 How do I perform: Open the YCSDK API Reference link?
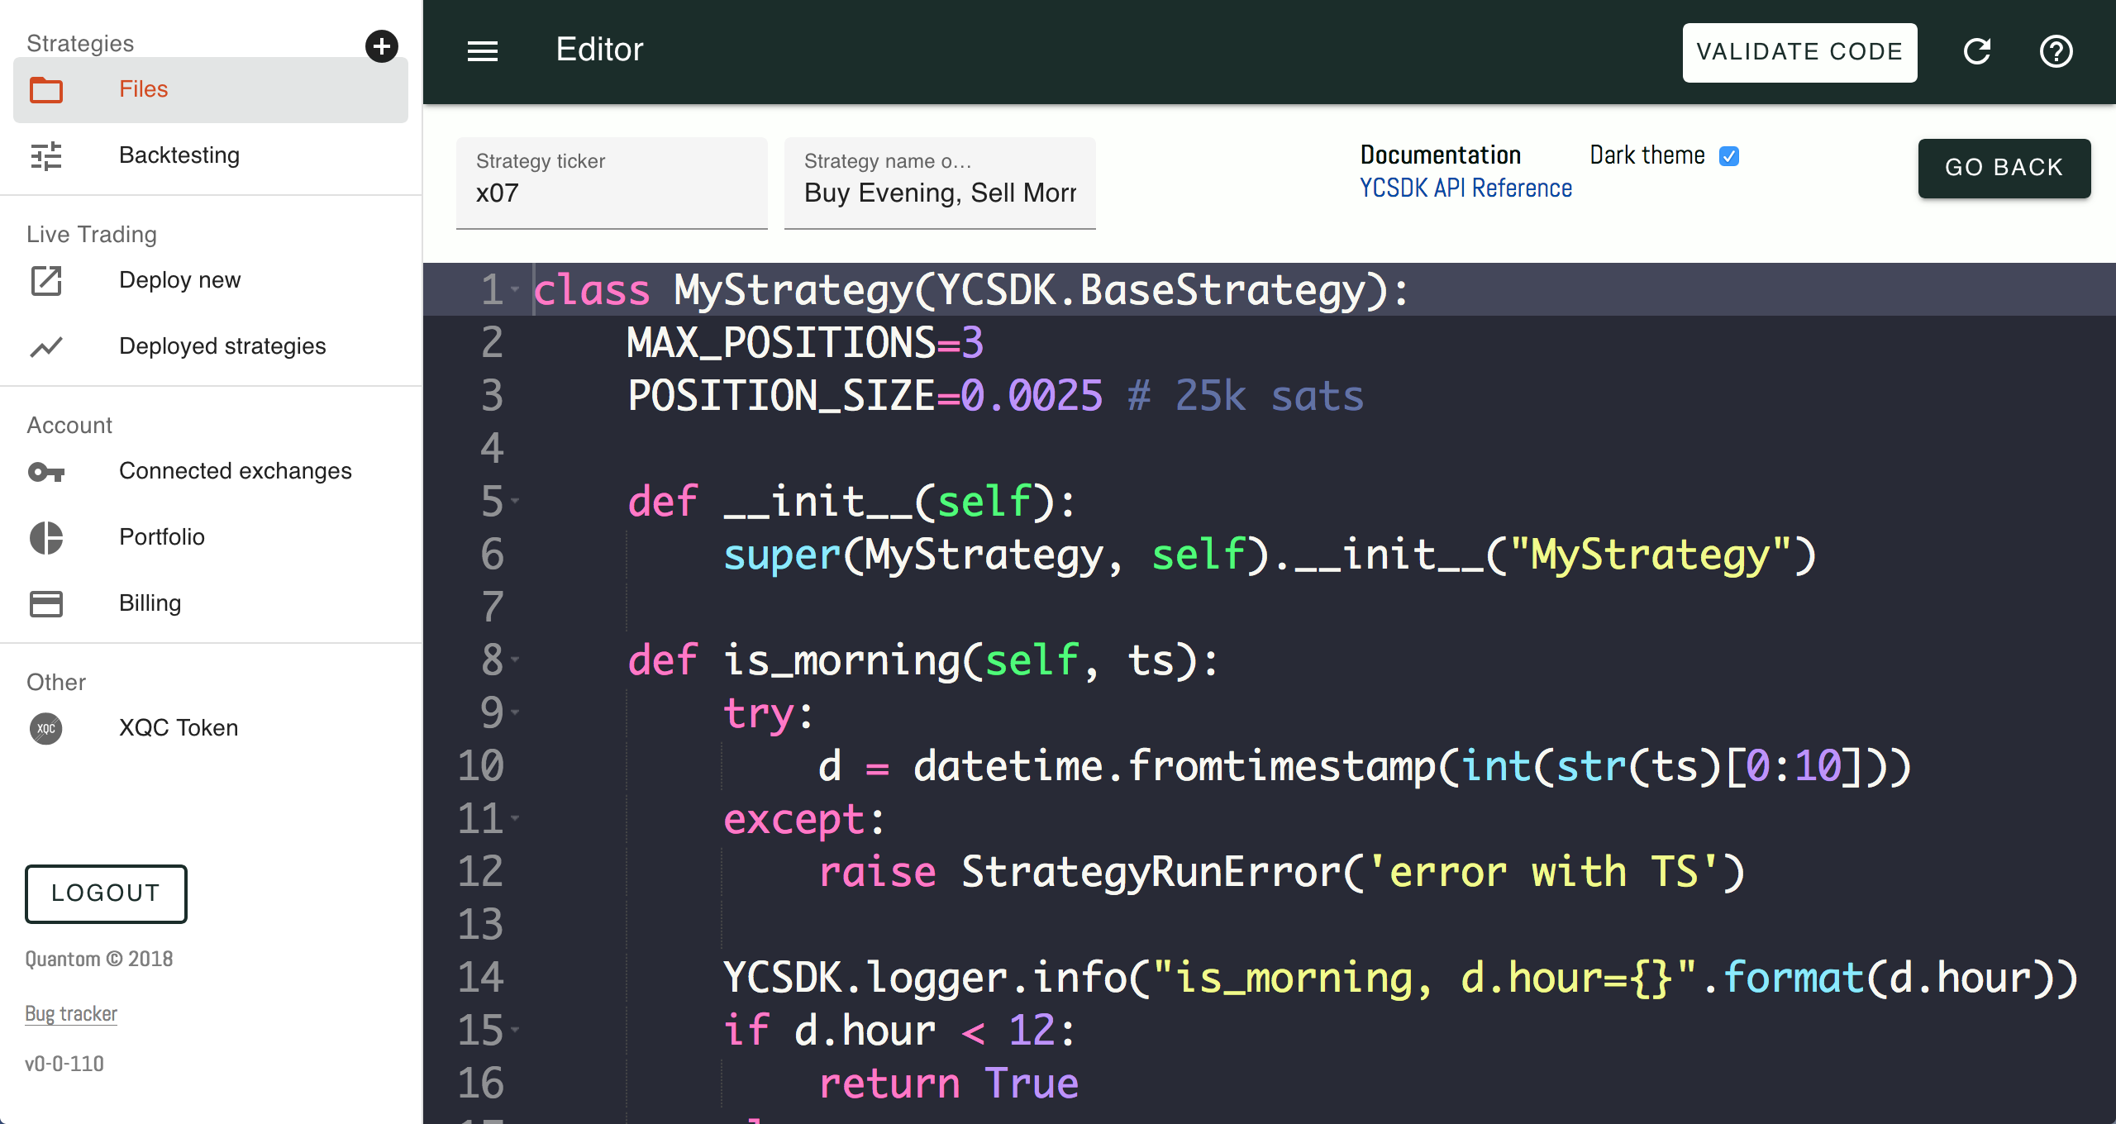tap(1465, 188)
